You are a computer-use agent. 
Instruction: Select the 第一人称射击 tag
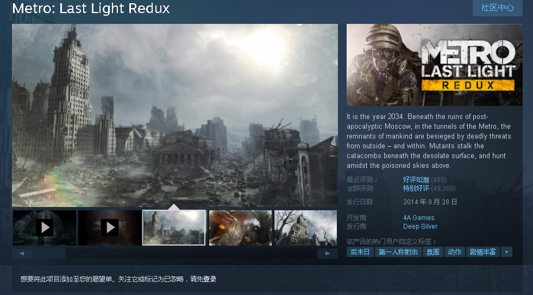[x=398, y=252]
